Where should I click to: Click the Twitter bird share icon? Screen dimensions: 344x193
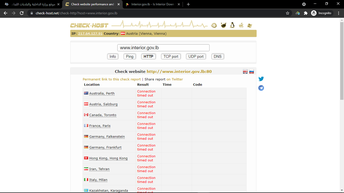261,79
